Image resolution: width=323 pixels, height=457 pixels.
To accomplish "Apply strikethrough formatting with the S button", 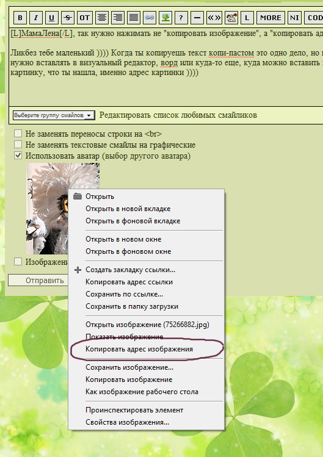I will tap(68, 18).
